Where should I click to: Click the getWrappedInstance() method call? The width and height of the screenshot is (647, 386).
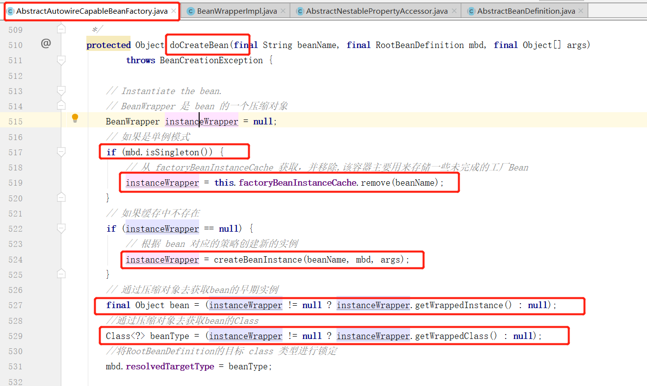click(459, 305)
